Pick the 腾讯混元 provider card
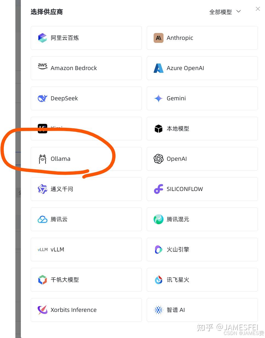This screenshot has height=338, width=265. point(202,219)
